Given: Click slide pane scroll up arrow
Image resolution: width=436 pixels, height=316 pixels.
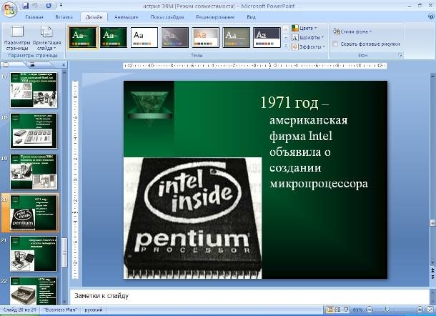Looking at the screenshot, I should (x=64, y=73).
